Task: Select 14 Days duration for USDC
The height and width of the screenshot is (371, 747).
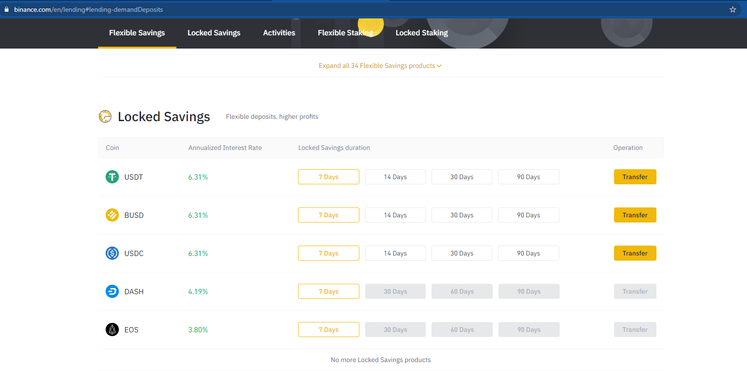Action: pos(395,253)
